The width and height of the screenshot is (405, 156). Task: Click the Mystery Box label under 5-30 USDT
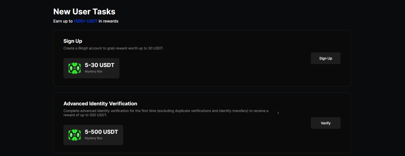94,72
